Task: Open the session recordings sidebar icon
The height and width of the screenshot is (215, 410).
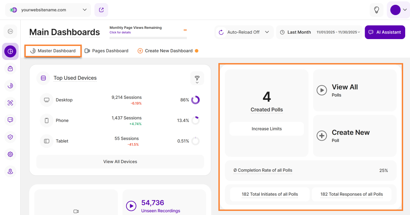Action: tap(10, 103)
